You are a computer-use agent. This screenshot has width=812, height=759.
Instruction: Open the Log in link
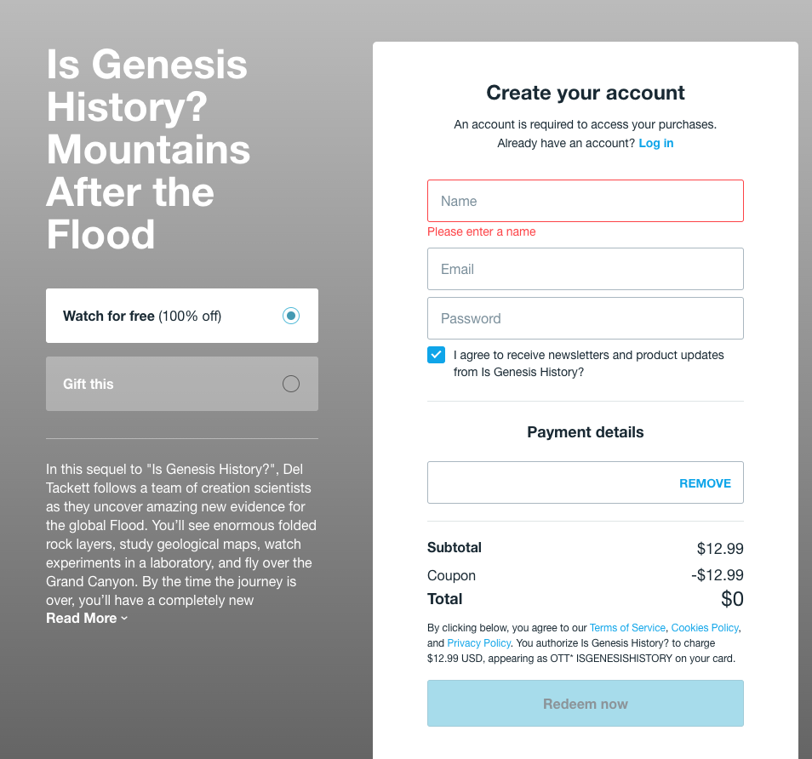[655, 143]
